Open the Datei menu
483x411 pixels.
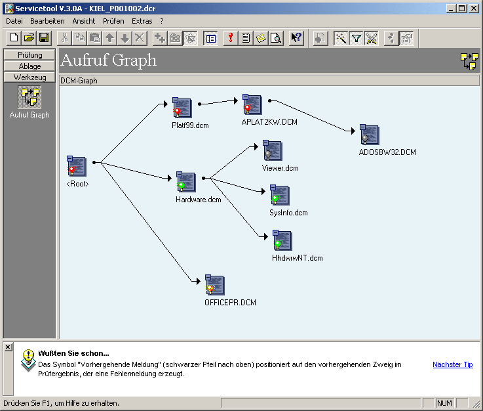click(14, 21)
